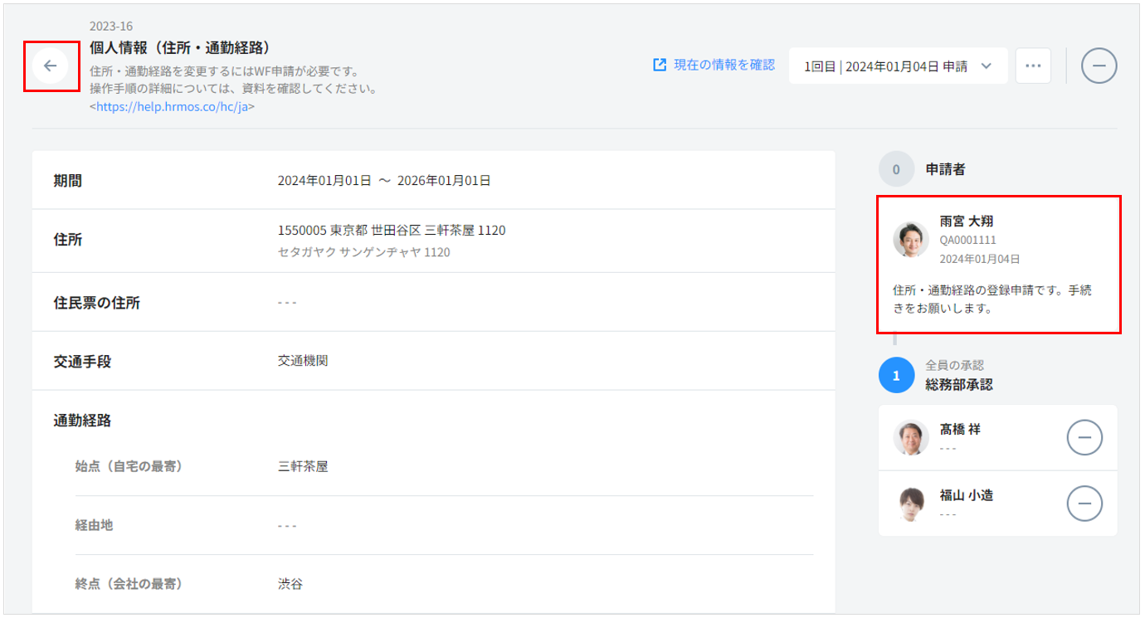The width and height of the screenshot is (1145, 618).
Task: Click the back arrow button
Action: (51, 66)
